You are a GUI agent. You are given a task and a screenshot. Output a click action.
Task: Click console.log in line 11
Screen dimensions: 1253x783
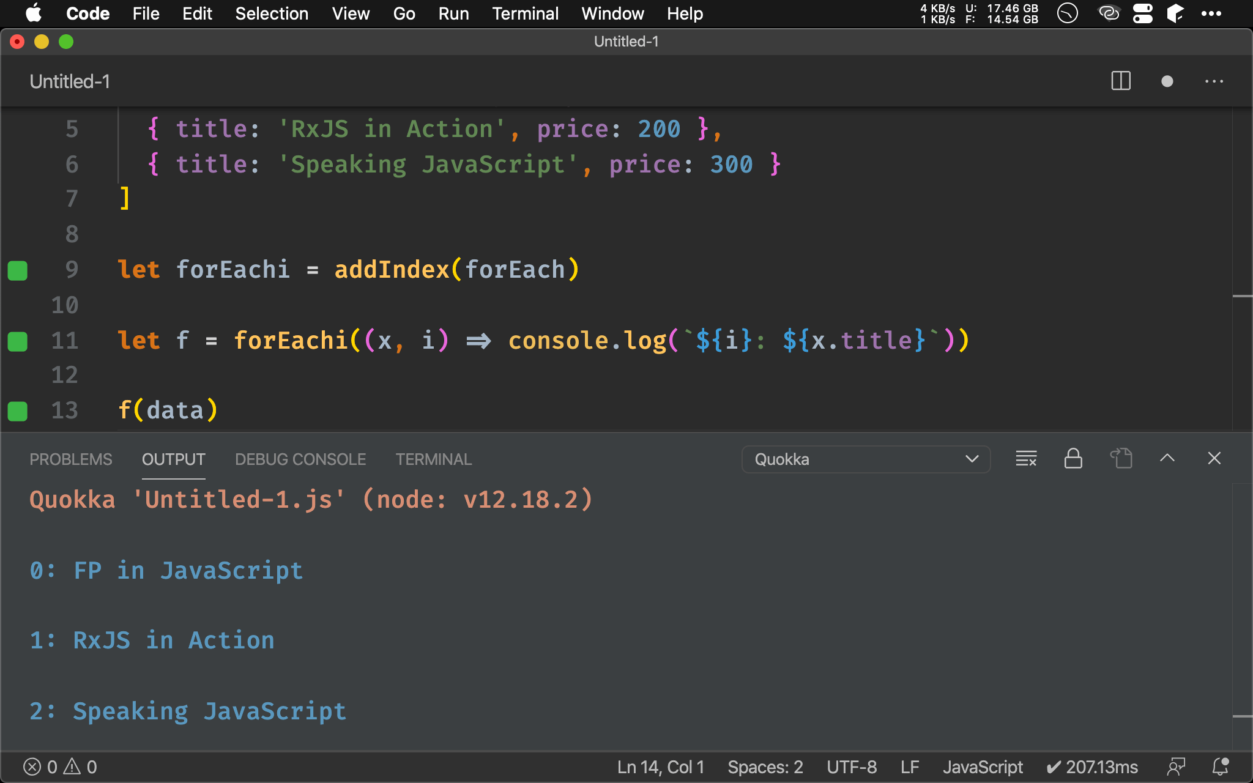[587, 340]
